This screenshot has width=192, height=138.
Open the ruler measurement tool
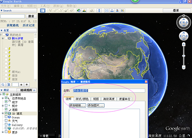99,11
